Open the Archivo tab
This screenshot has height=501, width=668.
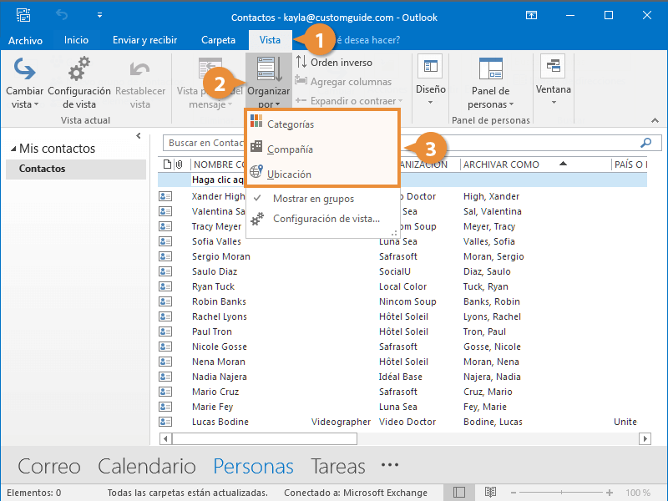[25, 39]
